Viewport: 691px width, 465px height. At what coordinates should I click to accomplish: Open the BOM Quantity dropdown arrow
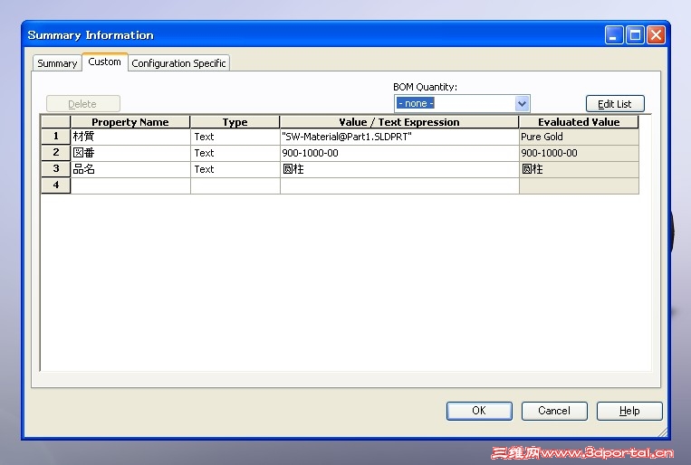[x=522, y=104]
